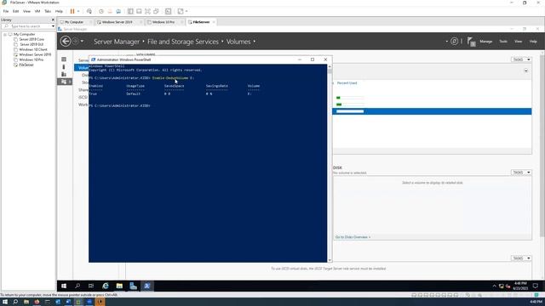545x306 pixels.
Task: Open the Volumes TASKS dropdown
Action: pyautogui.click(x=521, y=59)
